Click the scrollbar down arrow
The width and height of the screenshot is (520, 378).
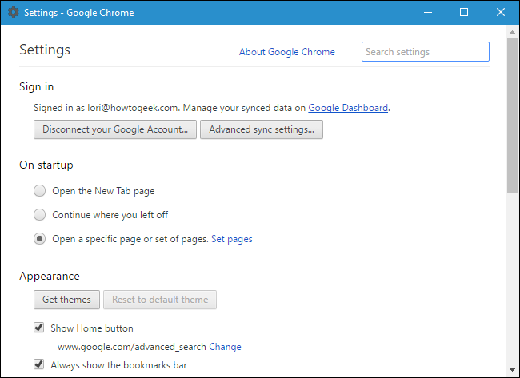click(512, 370)
